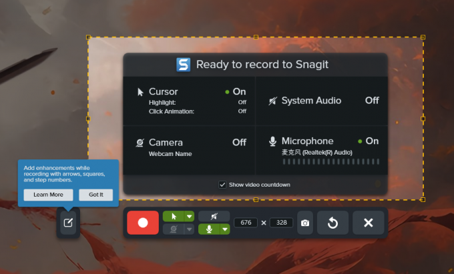Click the Highlight: Off text
The width and height of the screenshot is (454, 274).
pos(198,103)
